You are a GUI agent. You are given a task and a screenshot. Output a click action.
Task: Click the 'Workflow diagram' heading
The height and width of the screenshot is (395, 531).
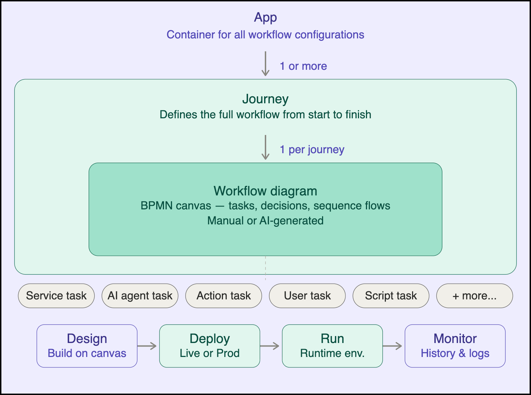[x=265, y=191]
